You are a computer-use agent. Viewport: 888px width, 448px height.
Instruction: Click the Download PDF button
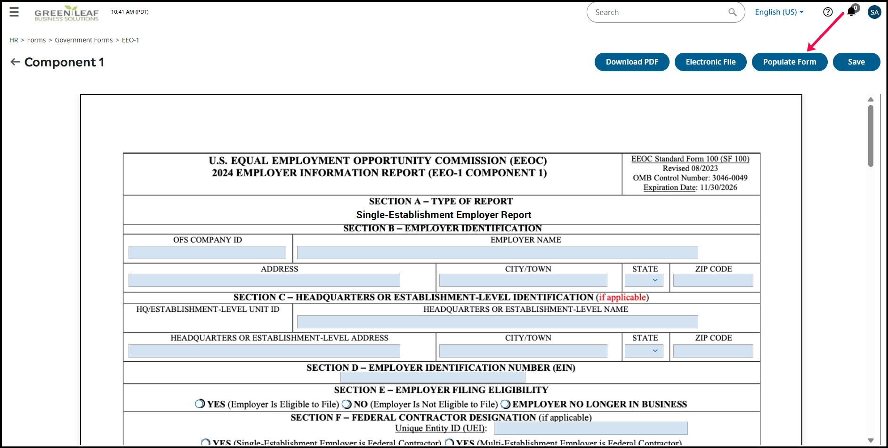point(632,62)
